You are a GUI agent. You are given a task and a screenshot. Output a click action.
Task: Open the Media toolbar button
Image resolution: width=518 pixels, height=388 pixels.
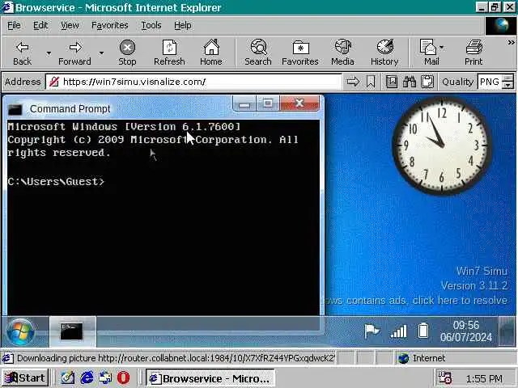click(x=342, y=53)
